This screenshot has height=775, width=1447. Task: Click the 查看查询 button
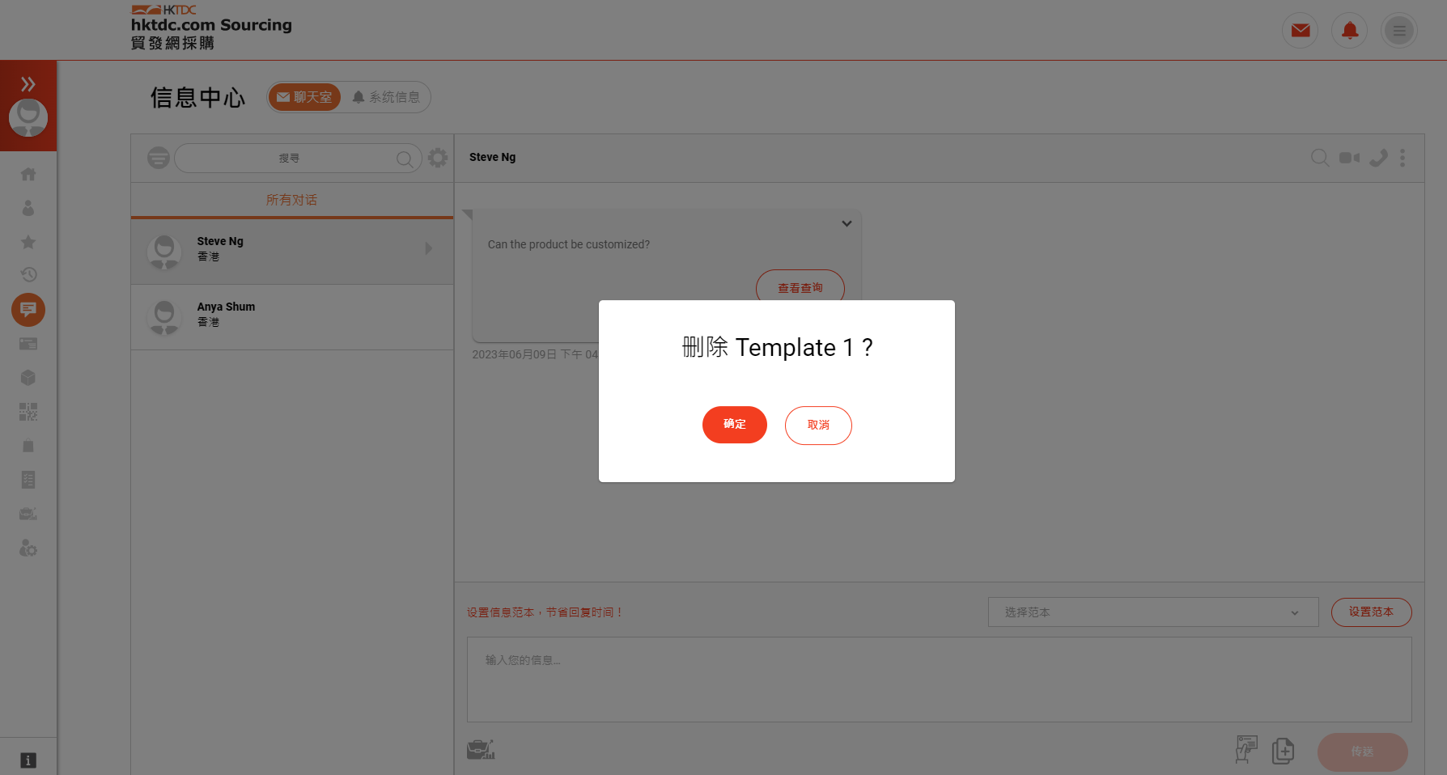tap(800, 288)
